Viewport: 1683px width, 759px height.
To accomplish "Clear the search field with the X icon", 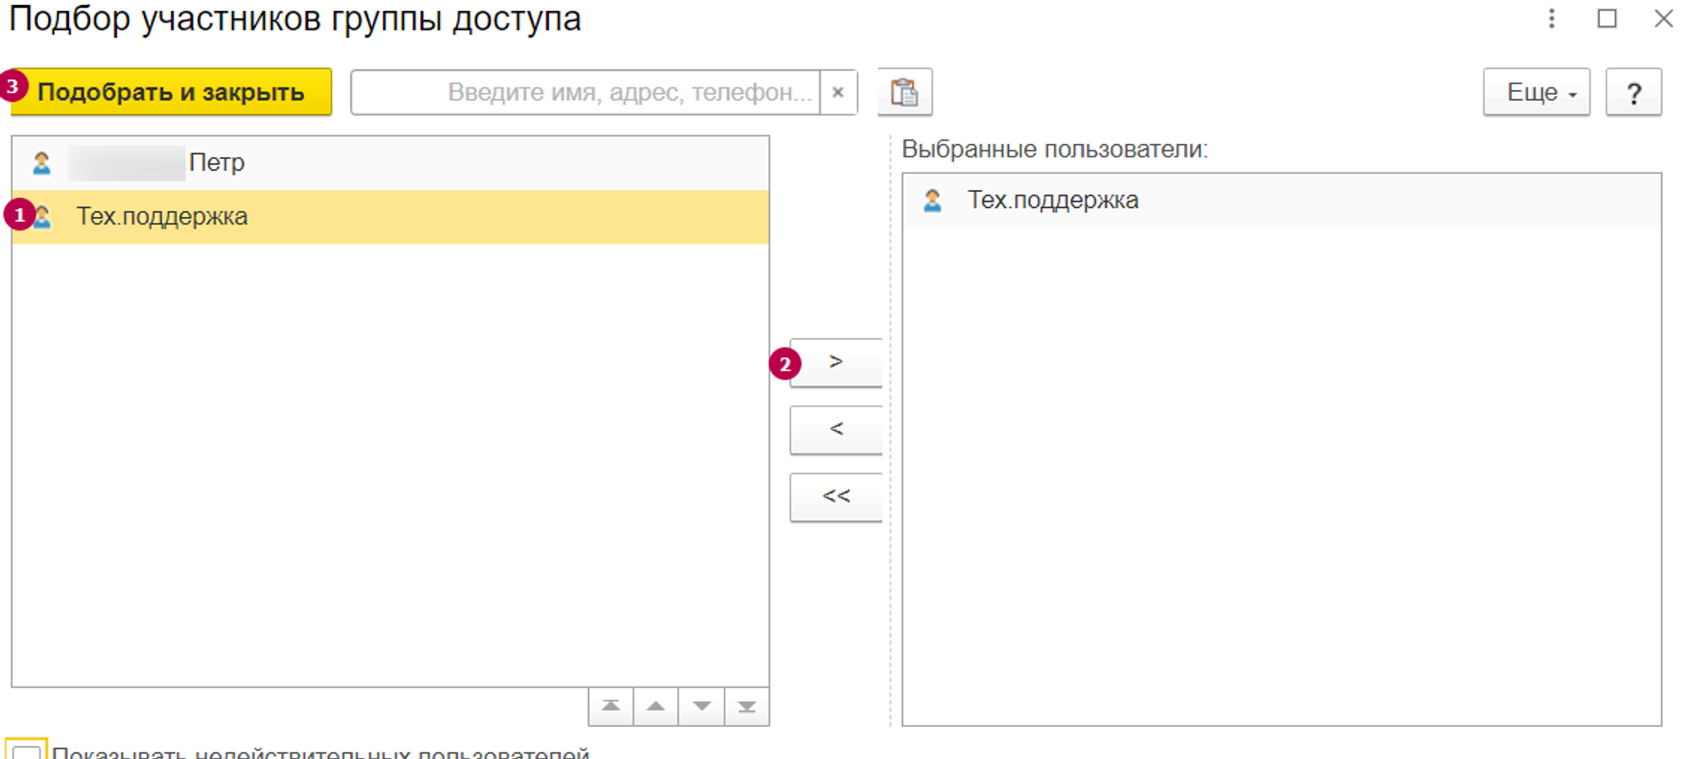I will pos(838,92).
